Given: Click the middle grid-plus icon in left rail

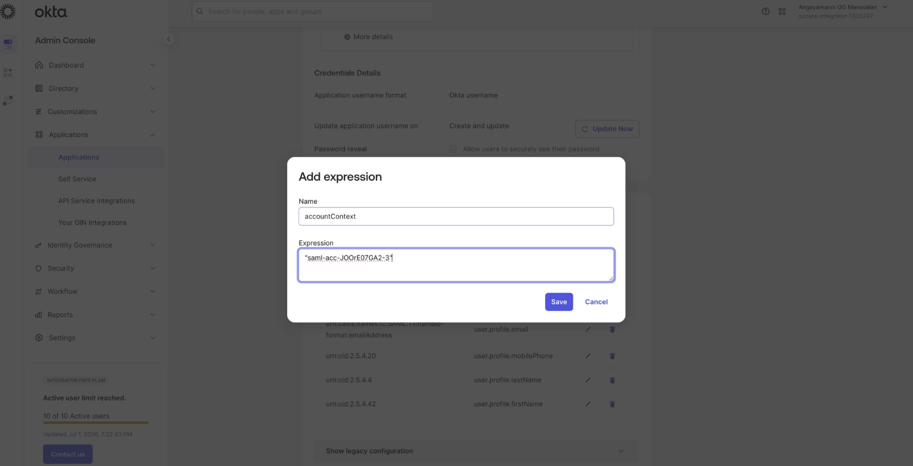Looking at the screenshot, I should (8, 72).
